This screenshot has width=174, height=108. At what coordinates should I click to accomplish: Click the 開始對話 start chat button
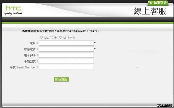[x=61, y=79]
